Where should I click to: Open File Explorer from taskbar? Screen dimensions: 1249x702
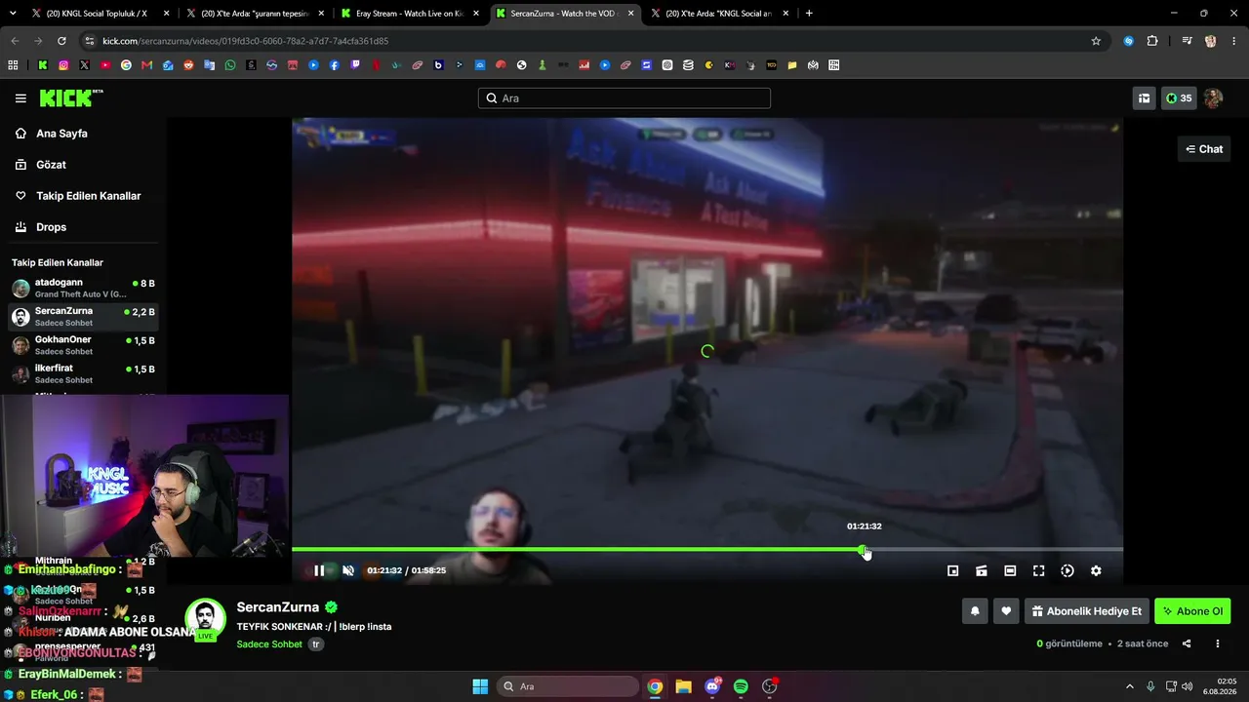[x=683, y=686]
